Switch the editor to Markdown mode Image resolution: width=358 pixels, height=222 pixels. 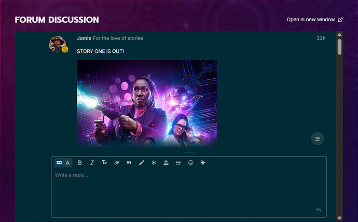click(59, 163)
